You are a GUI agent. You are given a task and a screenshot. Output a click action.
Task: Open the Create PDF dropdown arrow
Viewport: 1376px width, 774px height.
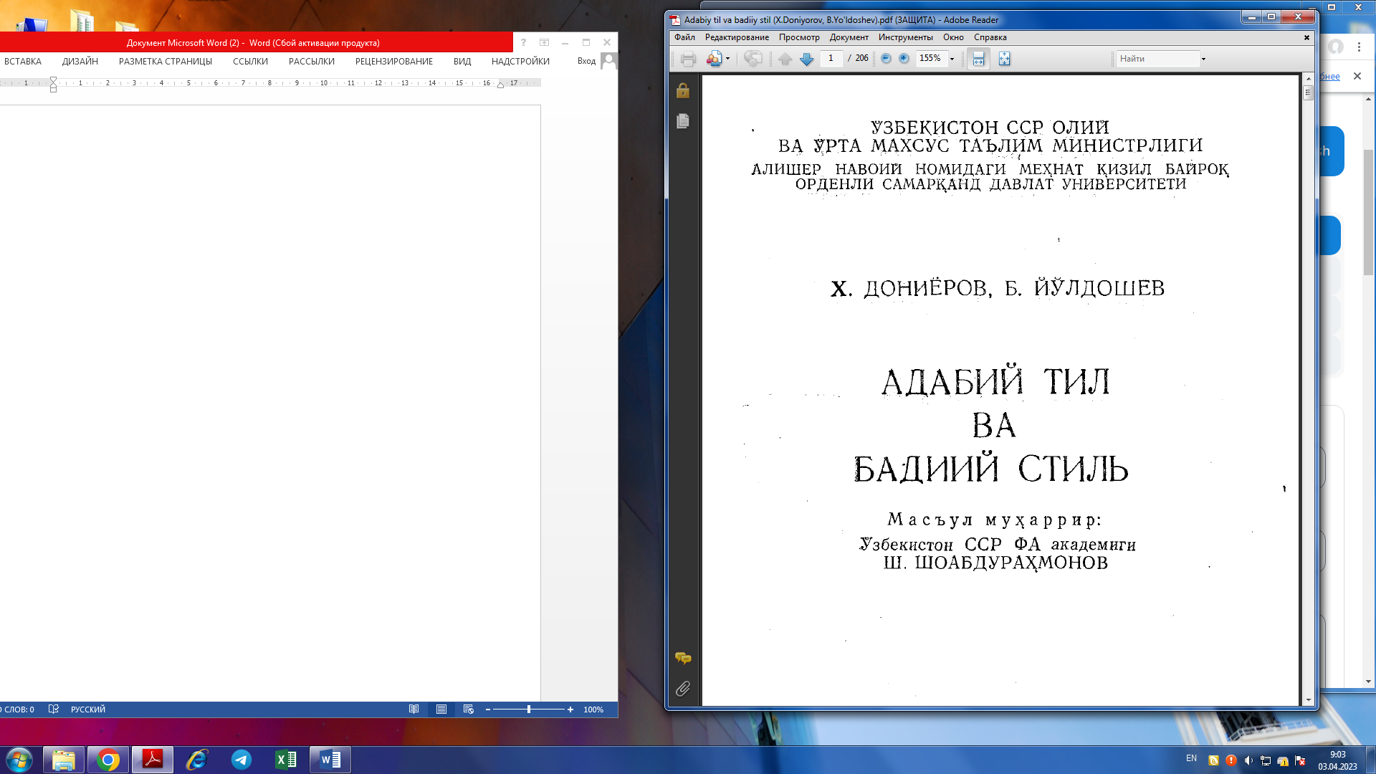[x=727, y=59]
